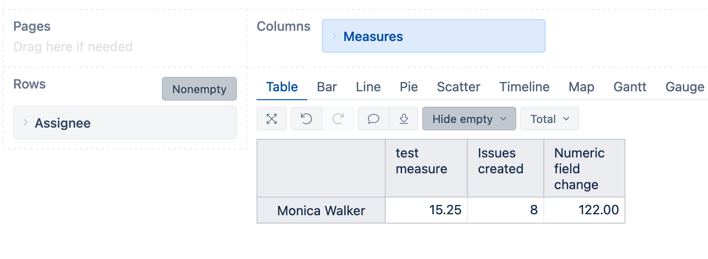Click the Measures dimension label

coord(373,36)
